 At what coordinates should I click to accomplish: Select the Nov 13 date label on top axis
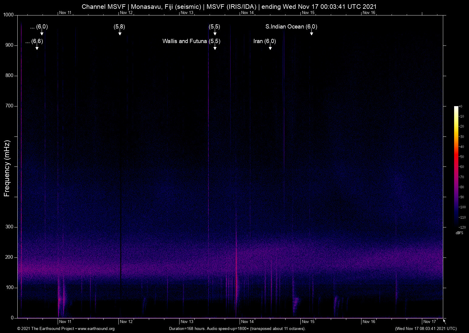pyautogui.click(x=187, y=12)
